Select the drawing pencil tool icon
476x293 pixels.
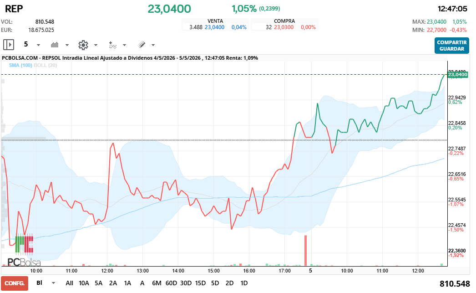point(142,45)
